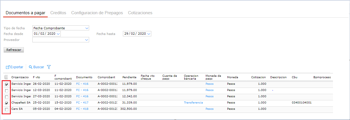Open the Fecha desde date picker arrow
This screenshot has height=120, width=350.
58,34
